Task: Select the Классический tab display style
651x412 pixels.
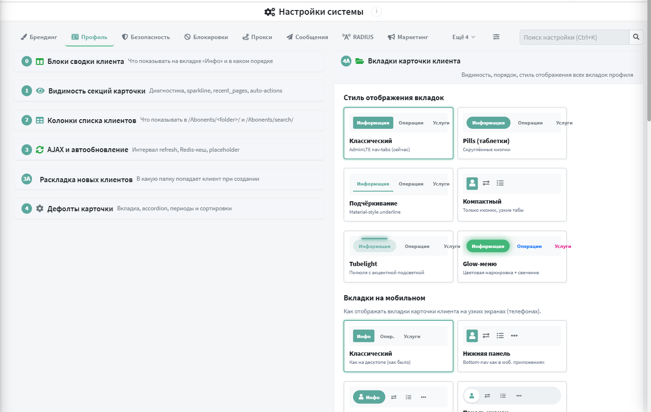Action: [x=399, y=133]
